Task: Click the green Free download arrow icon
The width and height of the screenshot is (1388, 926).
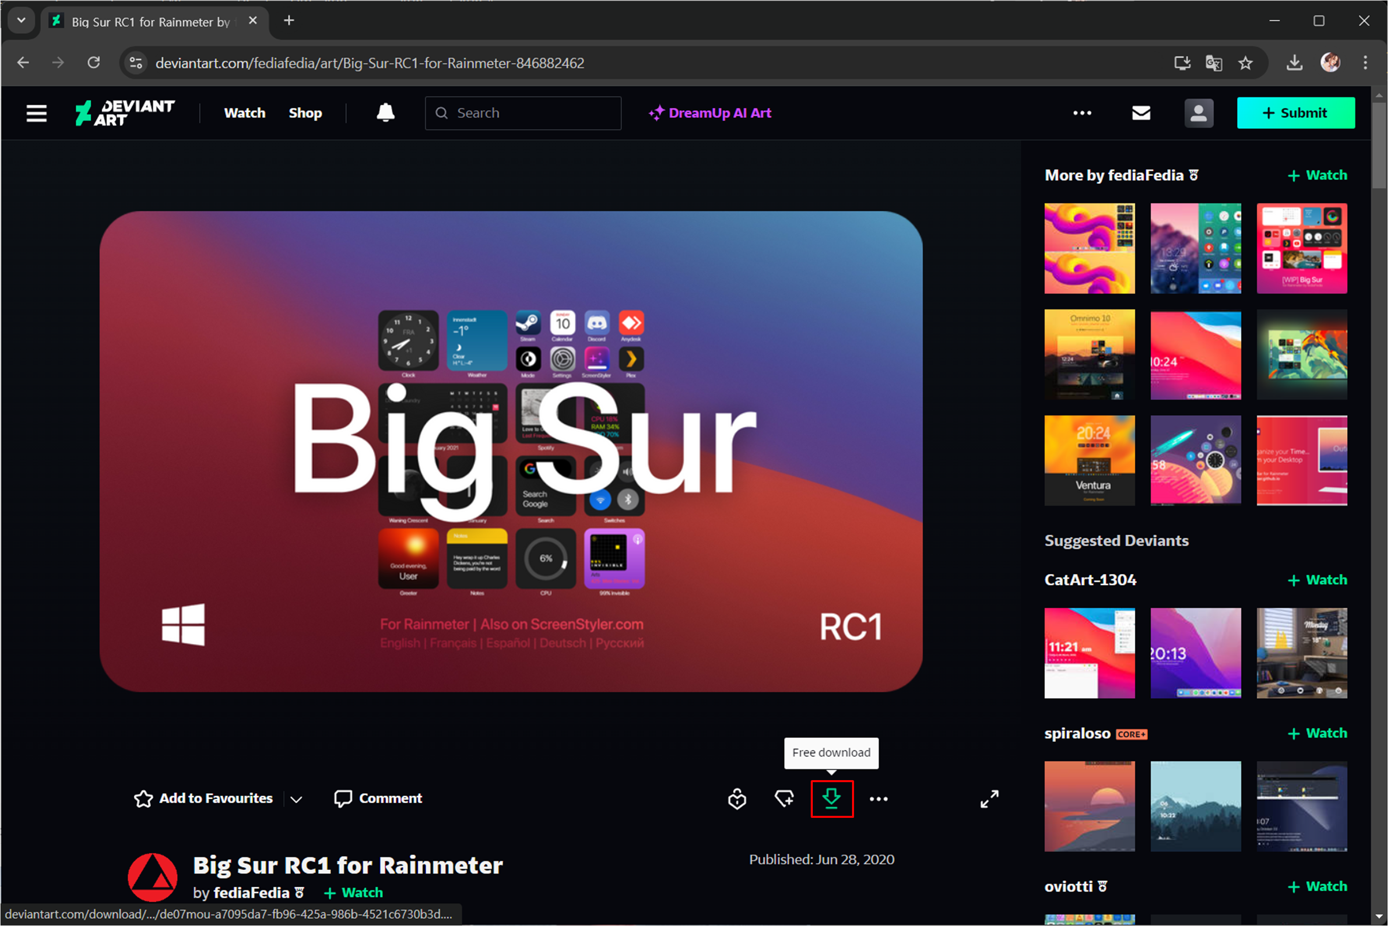Action: click(x=831, y=798)
